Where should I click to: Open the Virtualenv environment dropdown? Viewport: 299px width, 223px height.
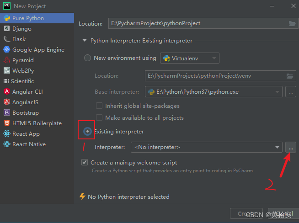pyautogui.click(x=190, y=58)
